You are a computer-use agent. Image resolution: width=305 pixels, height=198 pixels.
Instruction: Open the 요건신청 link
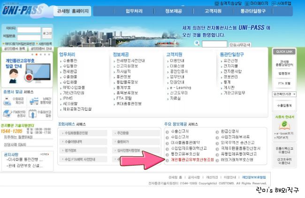230,61
